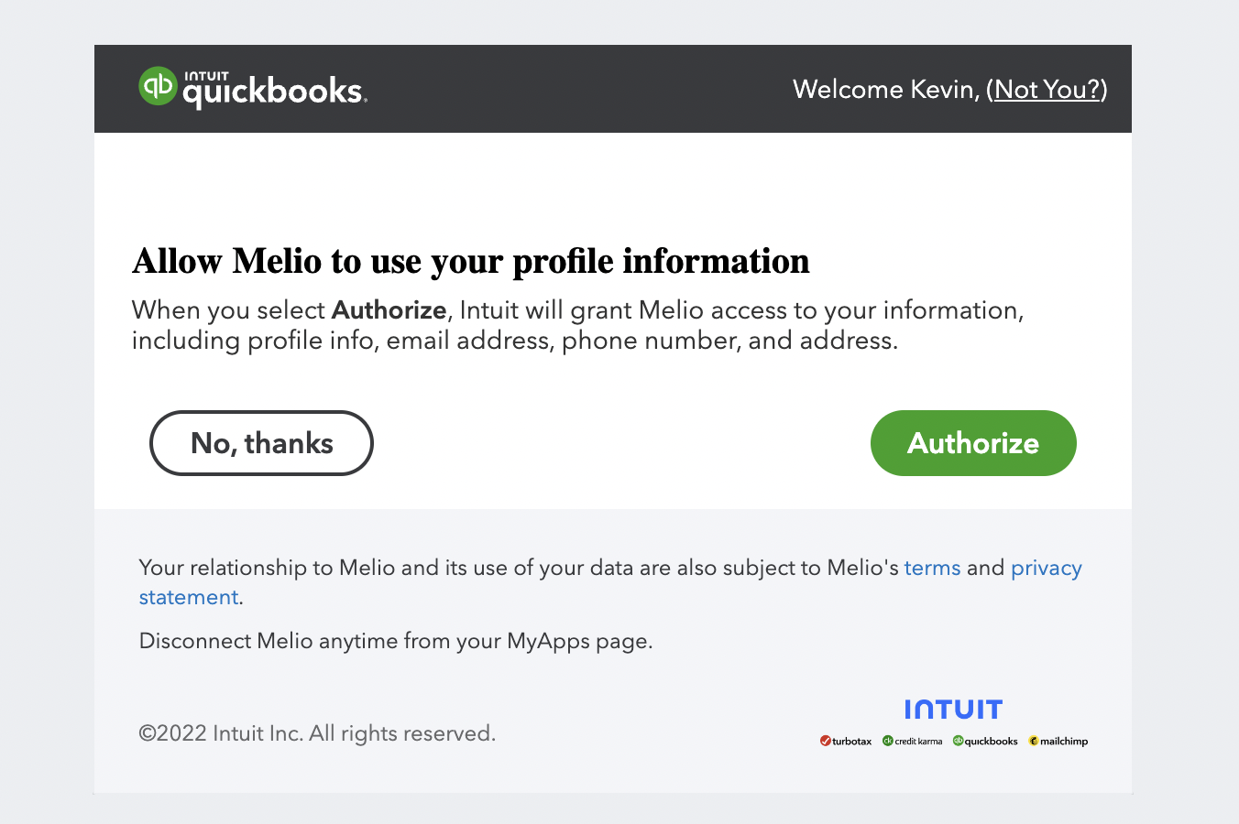Screen dimensions: 1239x824
Task: Open Melio's terms link
Action: (932, 568)
